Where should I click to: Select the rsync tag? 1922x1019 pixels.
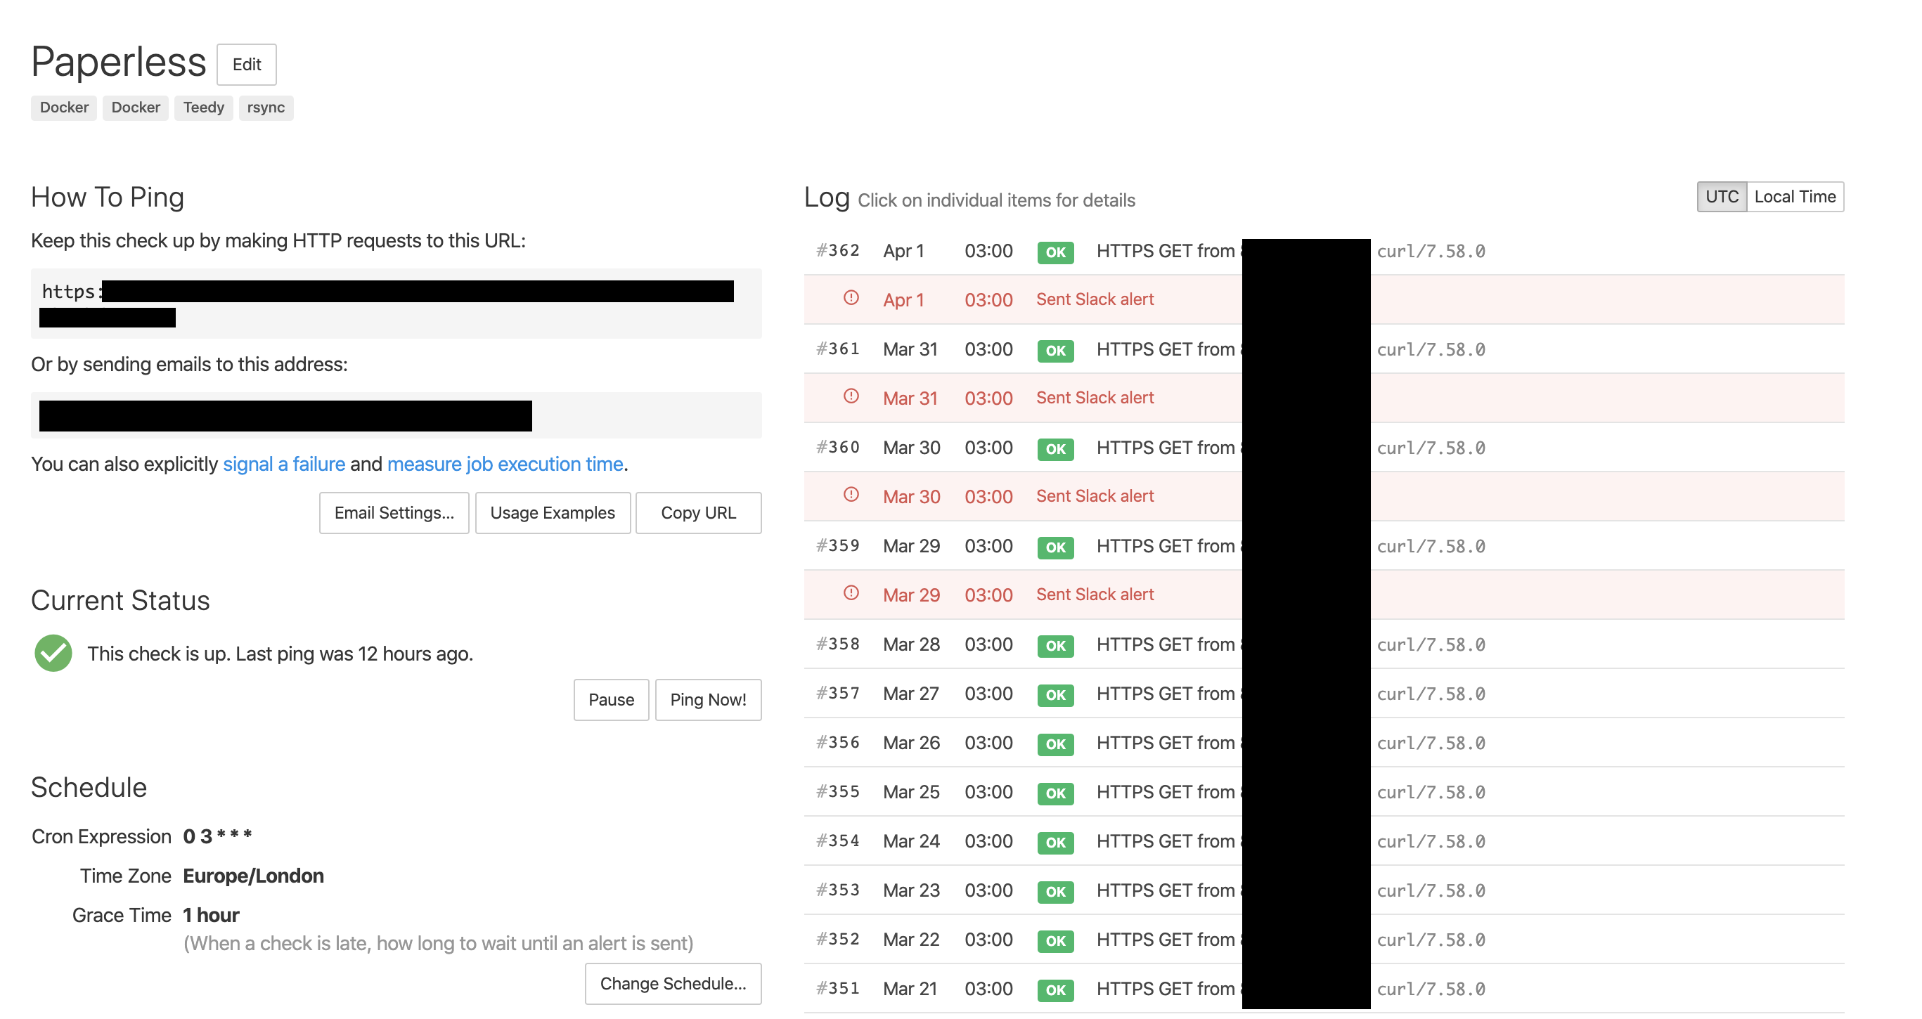(x=266, y=108)
